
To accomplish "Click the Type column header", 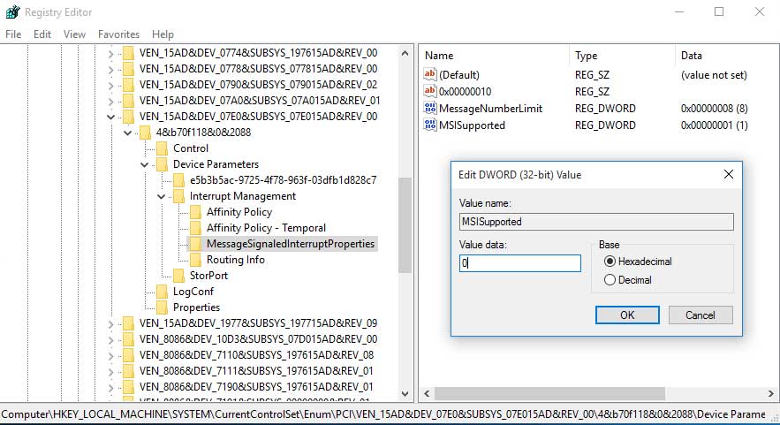I will [x=622, y=56].
